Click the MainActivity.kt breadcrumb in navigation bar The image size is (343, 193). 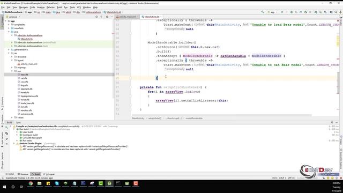113,12
